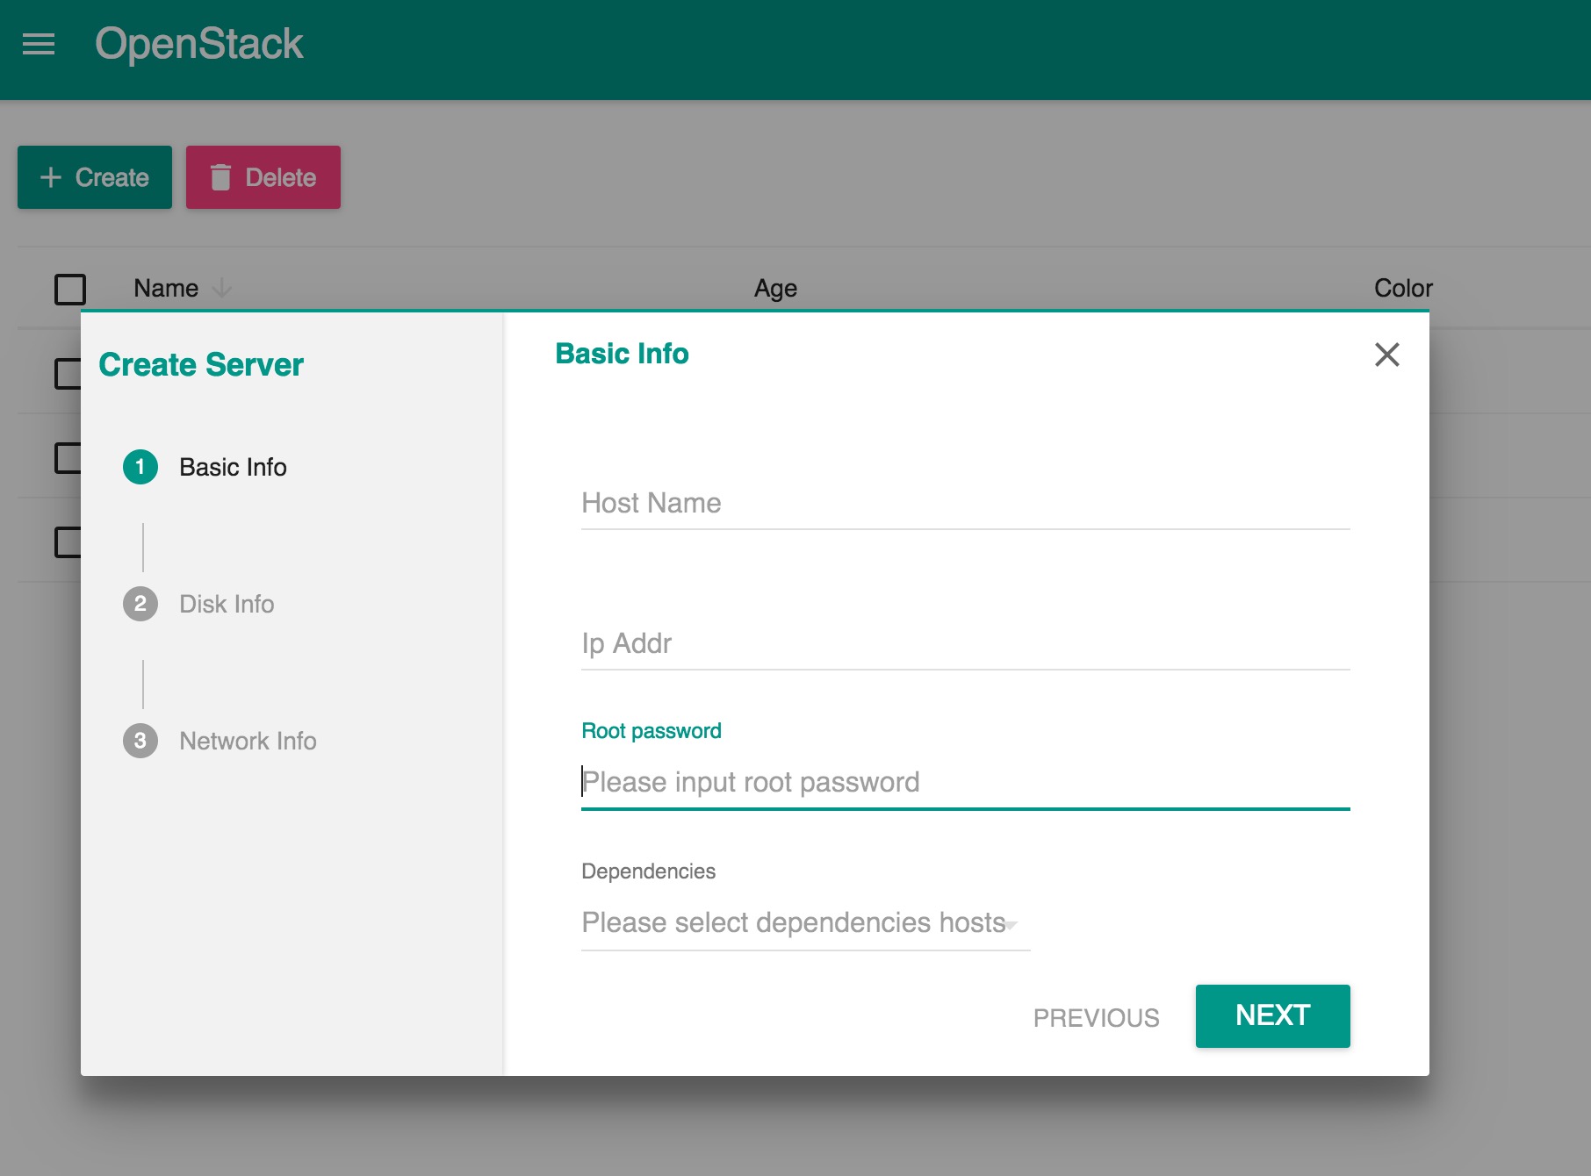Toggle the select-all checkbox in table header

tap(70, 289)
